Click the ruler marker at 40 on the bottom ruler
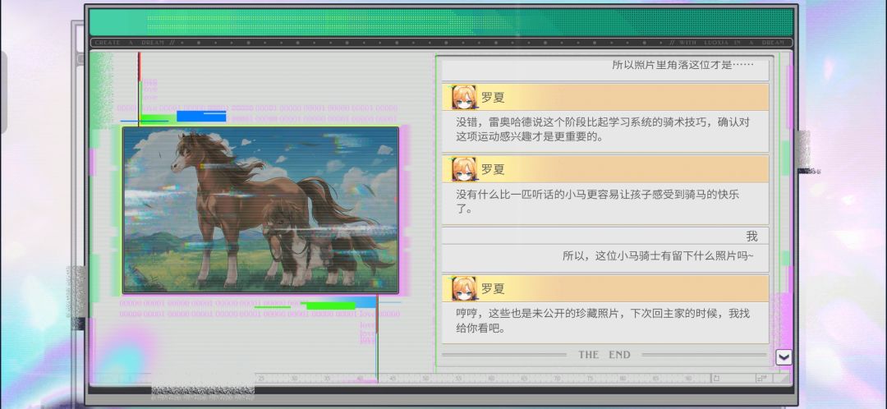The height and width of the screenshot is (409, 887). pyautogui.click(x=360, y=378)
